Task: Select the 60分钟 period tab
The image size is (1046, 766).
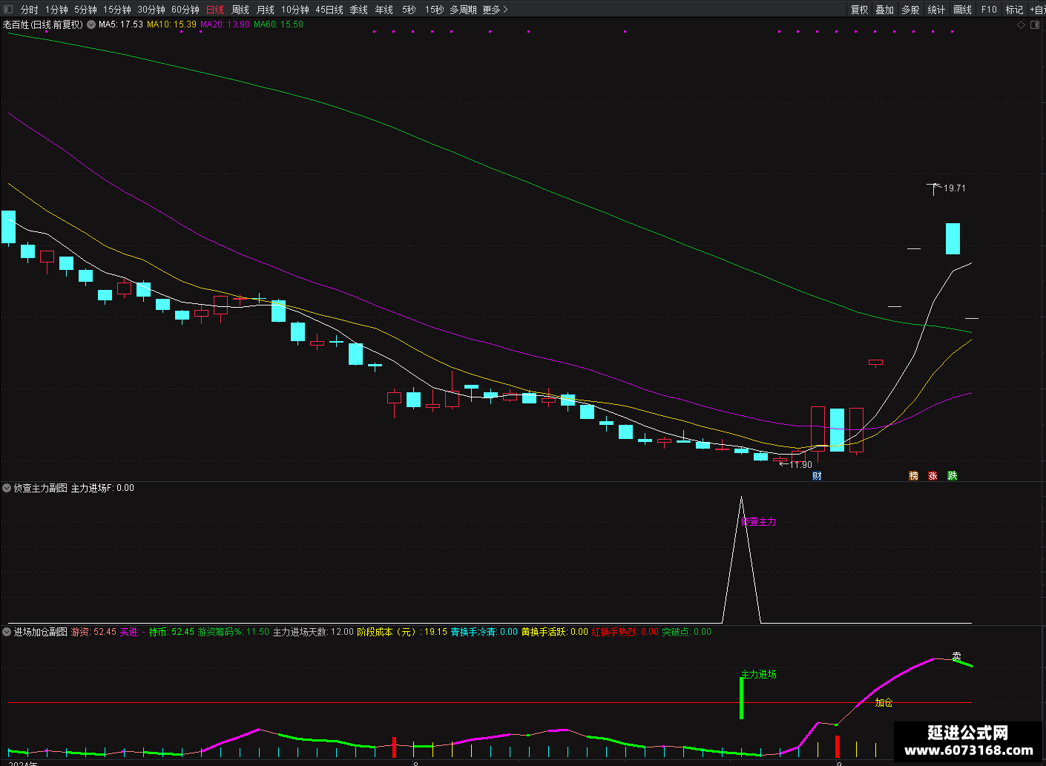Action: (185, 10)
